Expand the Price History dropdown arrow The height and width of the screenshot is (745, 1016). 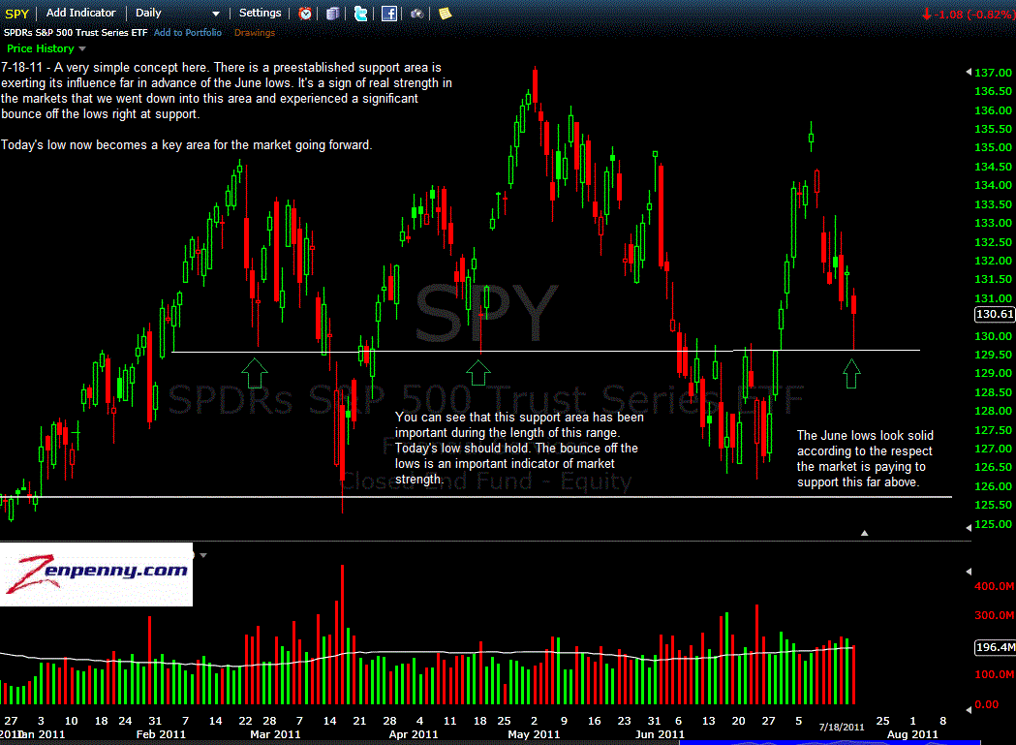(82, 48)
